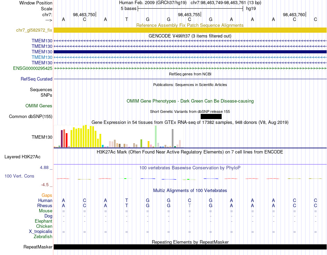This screenshot has width=327, height=255.
Task: Click the Human Feb. 2009 (GRCh37/hg19) title
Action: 153,3
